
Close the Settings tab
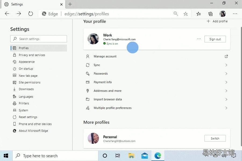(61, 4)
